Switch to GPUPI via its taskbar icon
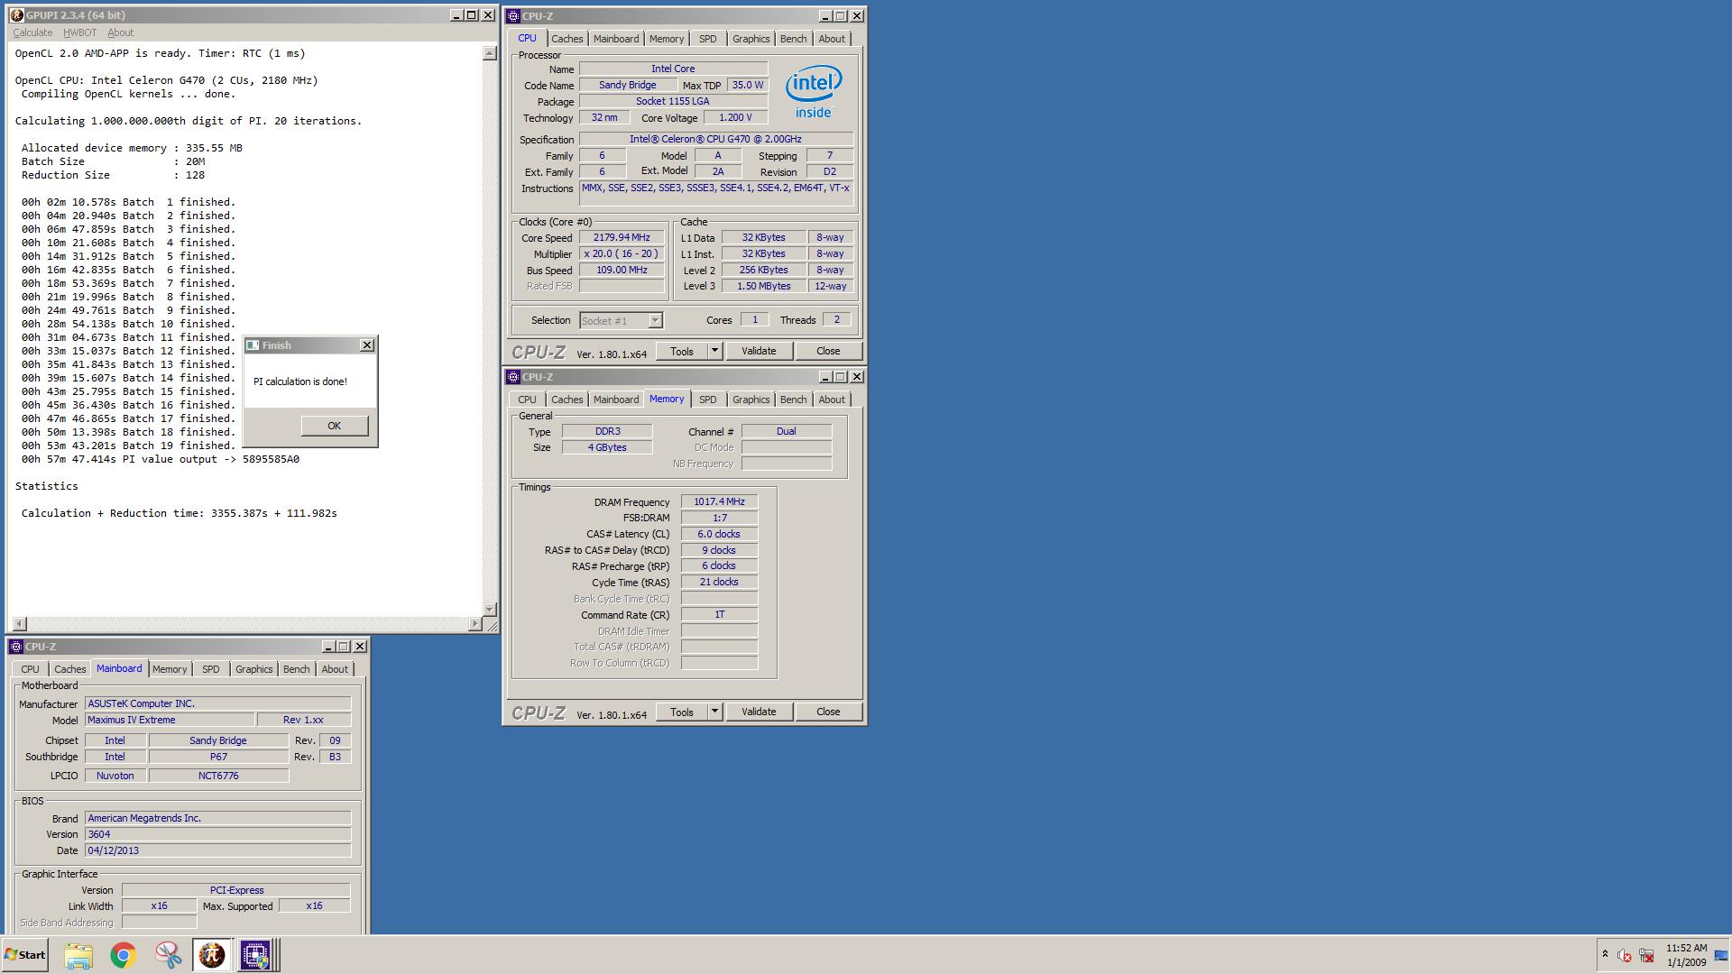 pos(212,955)
